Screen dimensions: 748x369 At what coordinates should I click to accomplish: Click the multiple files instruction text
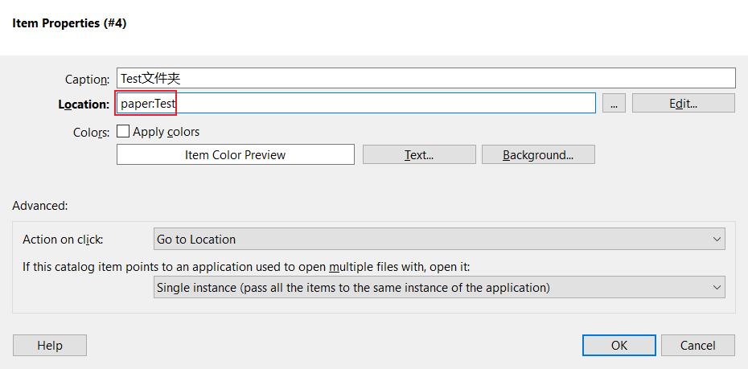click(x=257, y=266)
